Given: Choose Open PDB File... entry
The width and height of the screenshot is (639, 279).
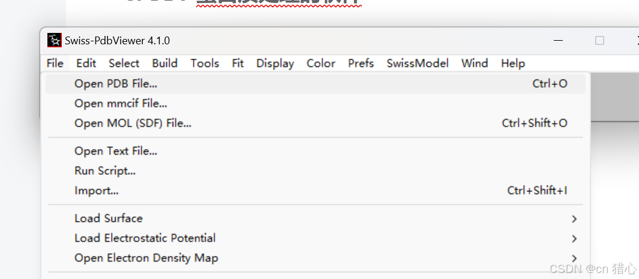Looking at the screenshot, I should [x=316, y=84].
